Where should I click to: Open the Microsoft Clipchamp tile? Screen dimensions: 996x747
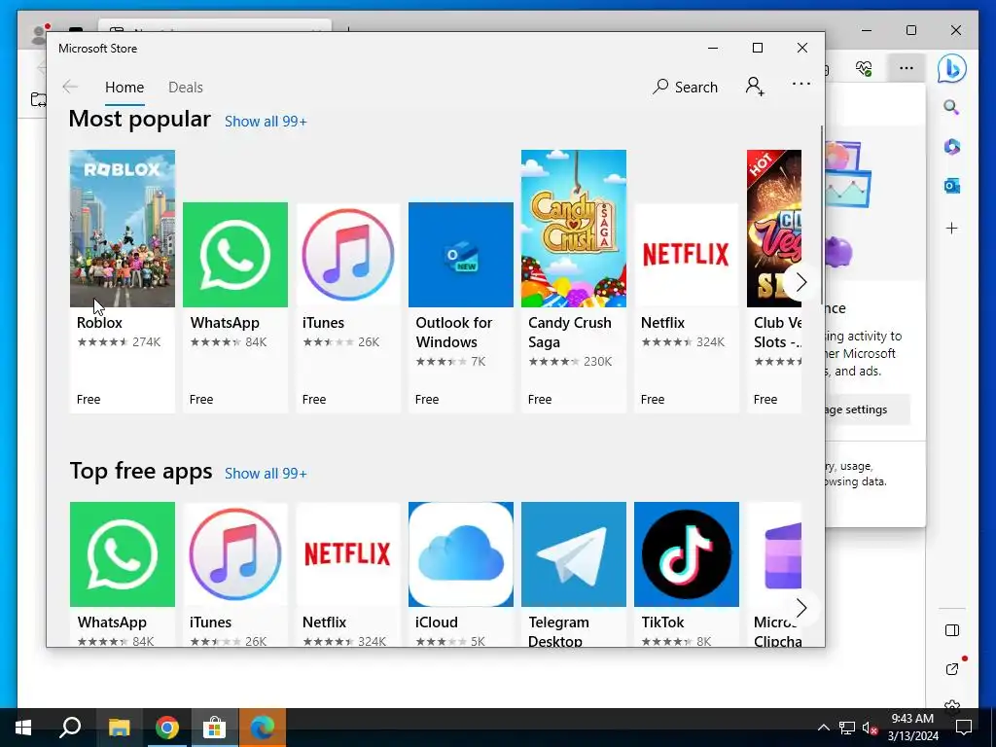(x=774, y=574)
